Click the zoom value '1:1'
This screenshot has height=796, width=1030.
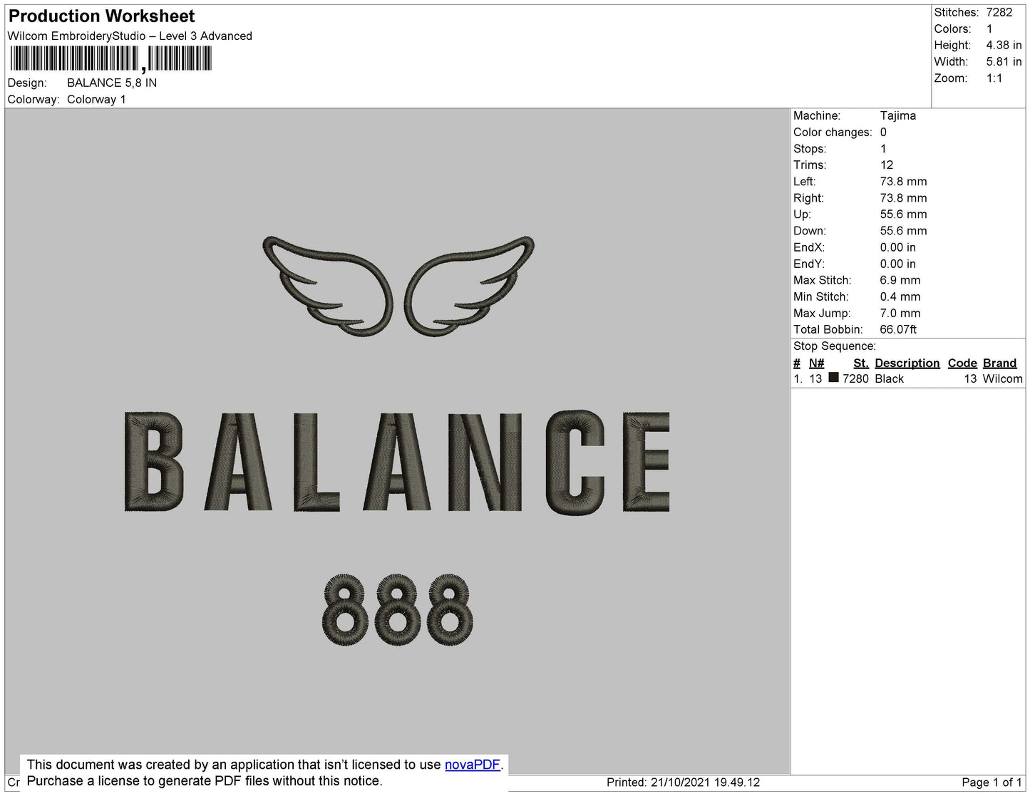point(994,78)
